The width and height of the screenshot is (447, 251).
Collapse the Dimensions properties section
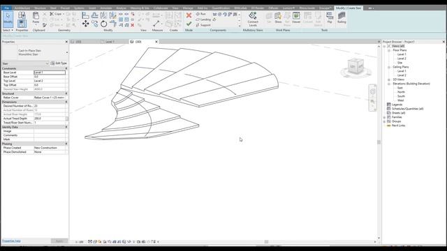(x=66, y=102)
